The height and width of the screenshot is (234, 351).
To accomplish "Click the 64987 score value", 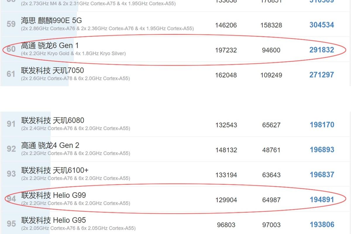I will [271, 200].
